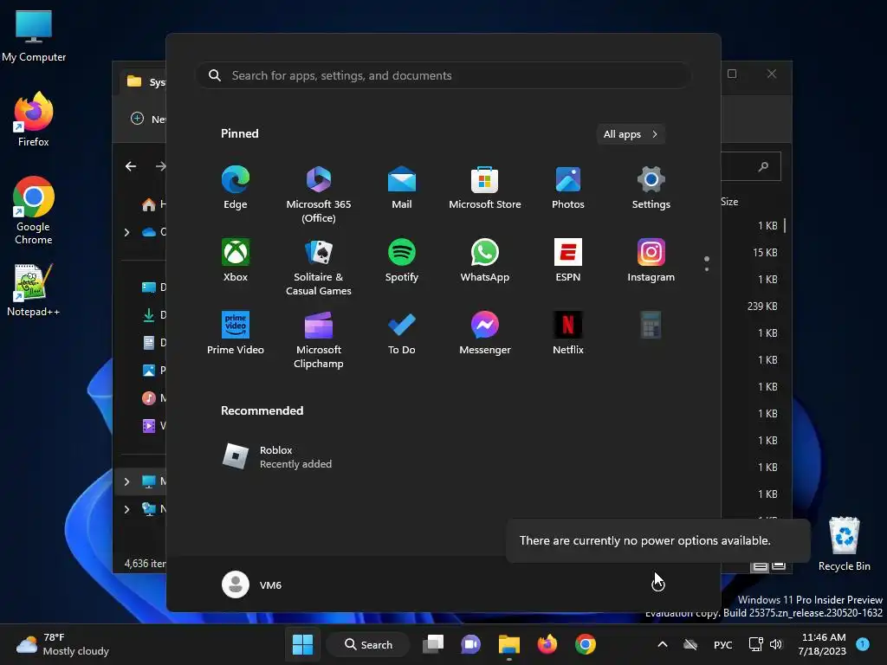Viewport: 887px width, 665px height.
Task: Expand the This PC tree node in Explorer
Action: [126, 481]
